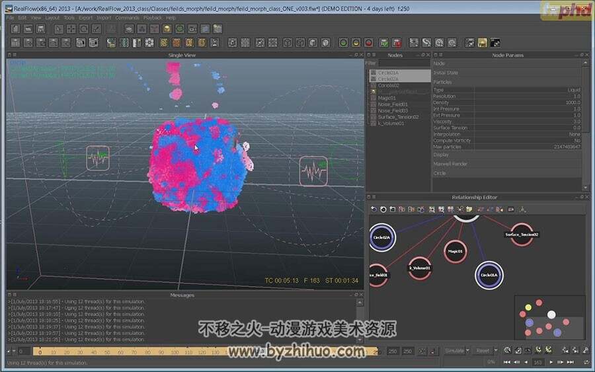Jump to the last frame
Image resolution: width=595 pixels, height=372 pixels.
(x=571, y=362)
